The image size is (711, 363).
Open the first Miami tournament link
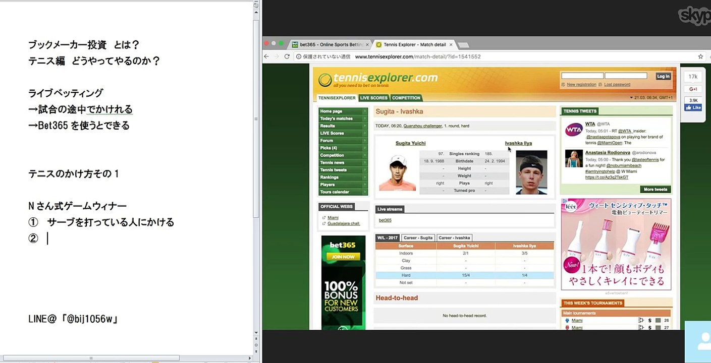577,321
